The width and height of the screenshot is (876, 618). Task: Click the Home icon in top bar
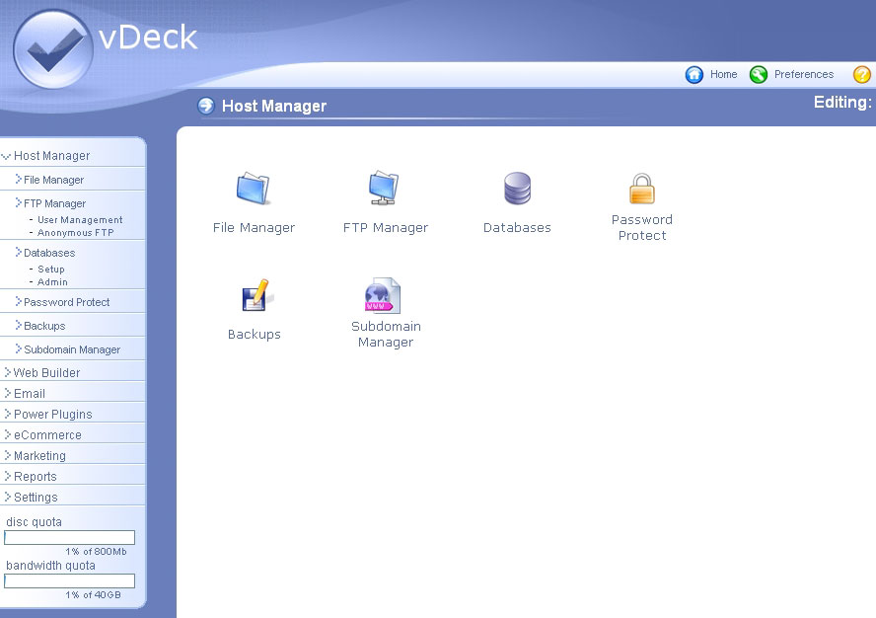[694, 75]
